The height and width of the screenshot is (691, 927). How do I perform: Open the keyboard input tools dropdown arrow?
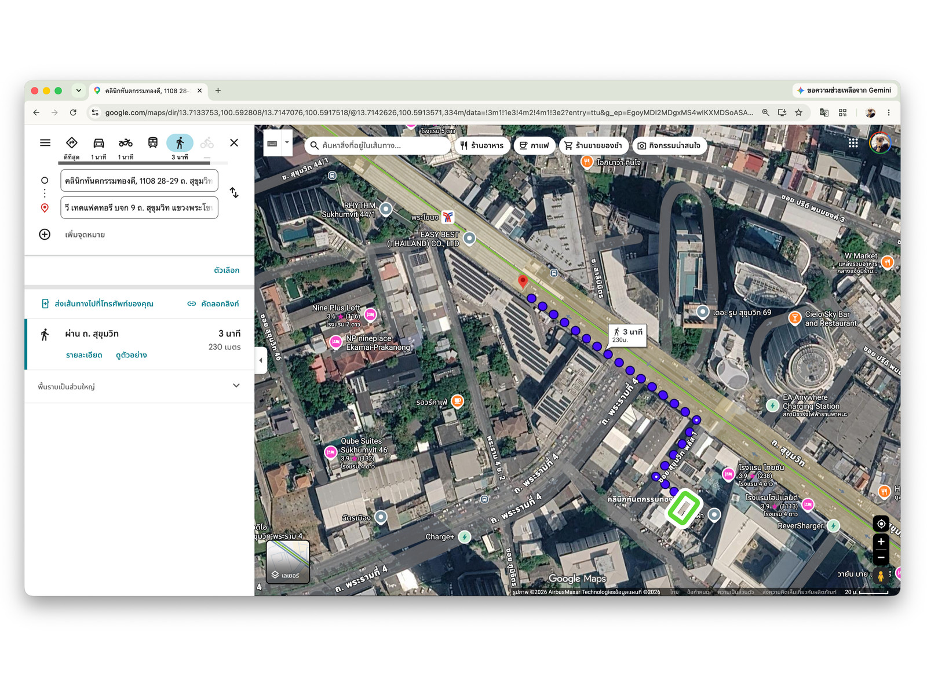[x=287, y=142]
